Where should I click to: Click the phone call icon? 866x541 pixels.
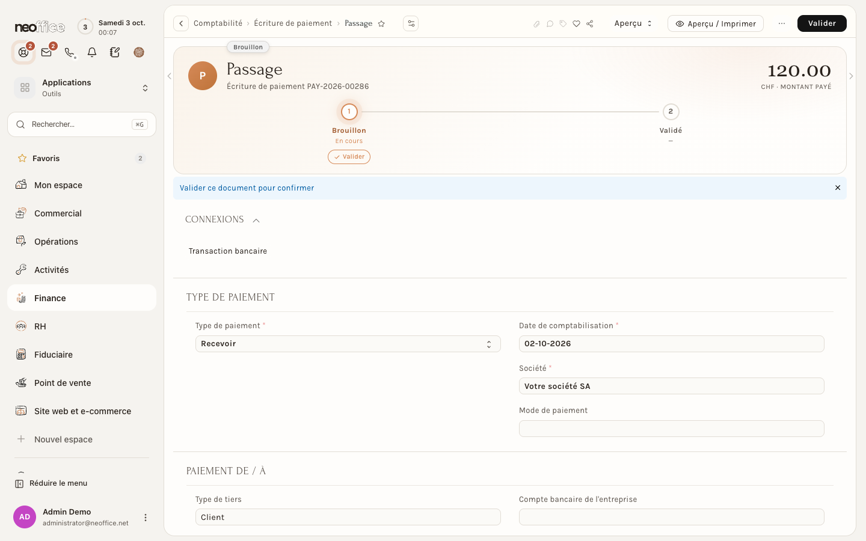tap(69, 52)
